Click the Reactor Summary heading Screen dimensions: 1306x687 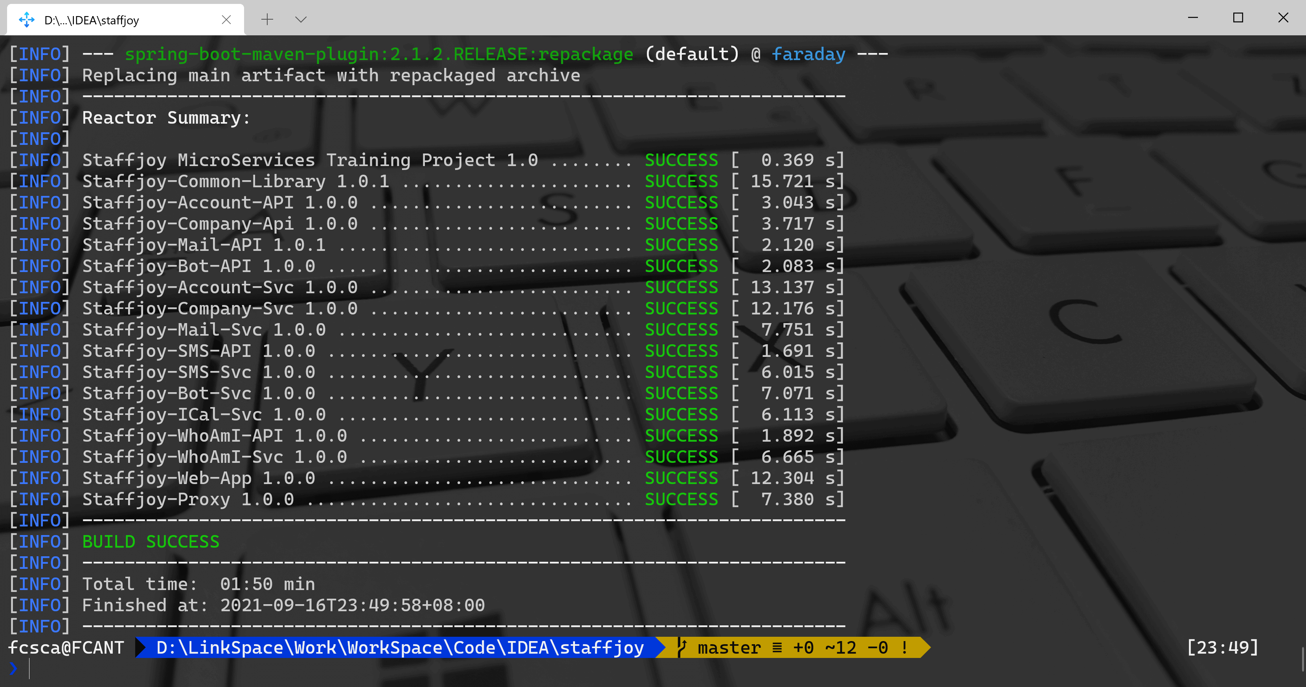click(x=166, y=118)
